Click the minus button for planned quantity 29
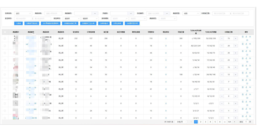 coord(222,46)
